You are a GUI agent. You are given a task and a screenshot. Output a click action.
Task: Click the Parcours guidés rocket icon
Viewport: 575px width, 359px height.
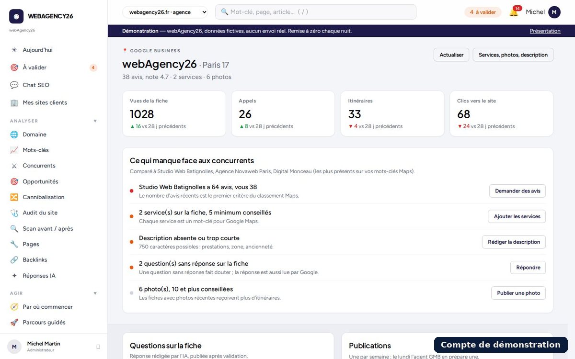tap(14, 323)
